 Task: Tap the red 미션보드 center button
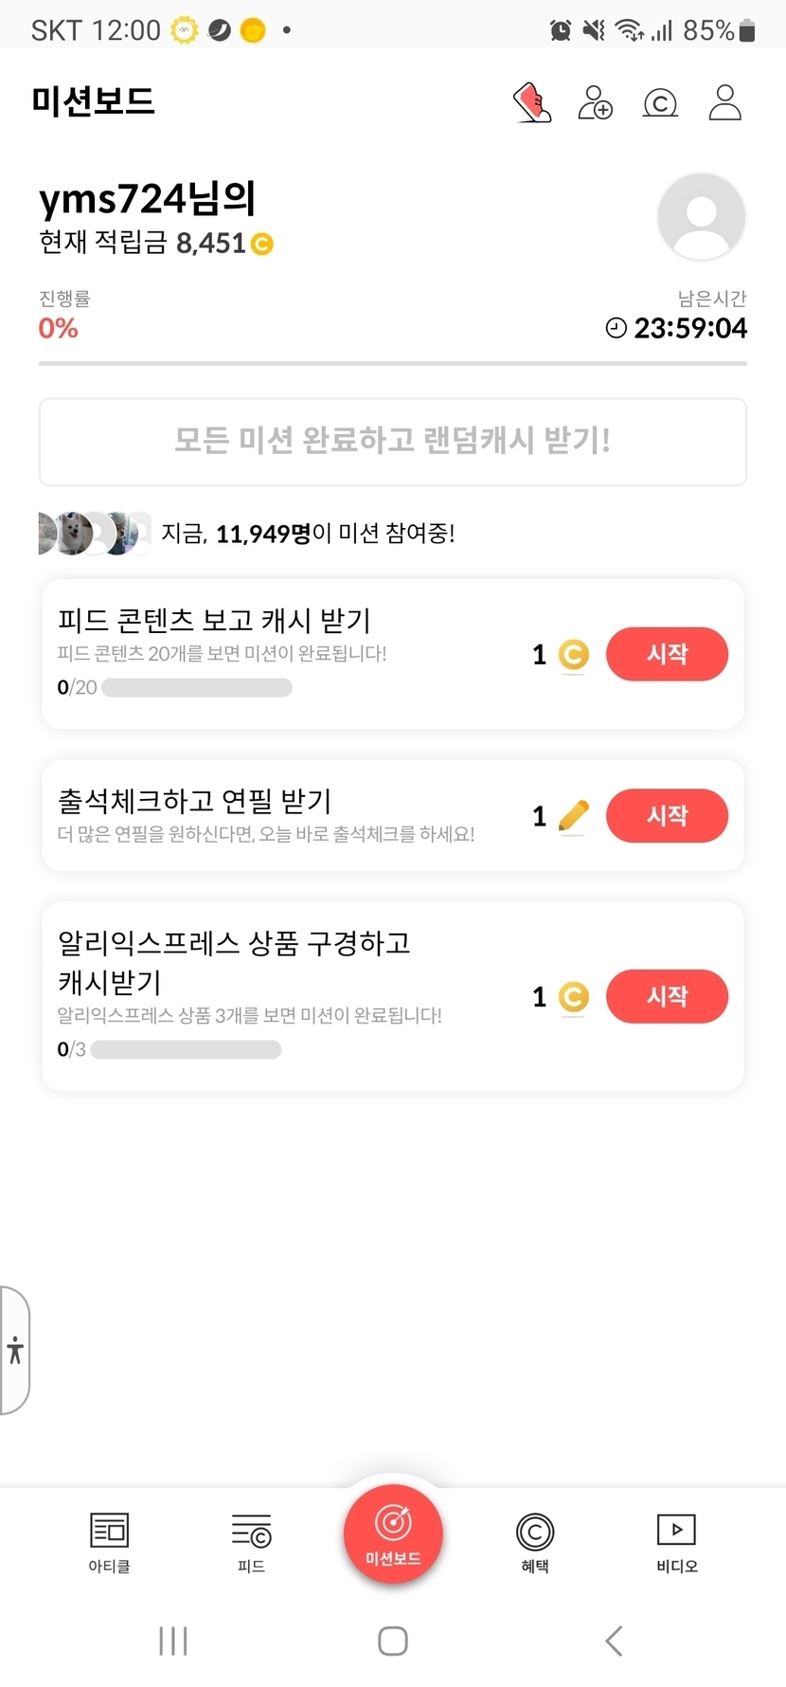(393, 1534)
